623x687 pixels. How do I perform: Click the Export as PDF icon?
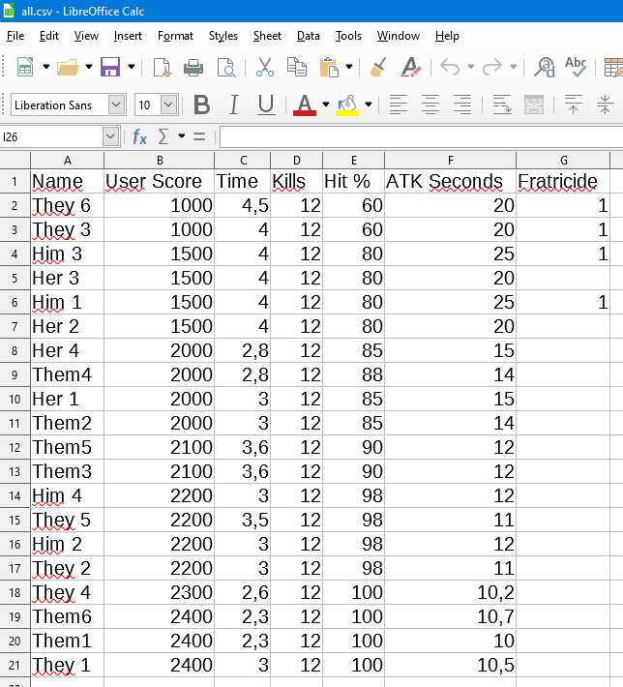click(162, 67)
